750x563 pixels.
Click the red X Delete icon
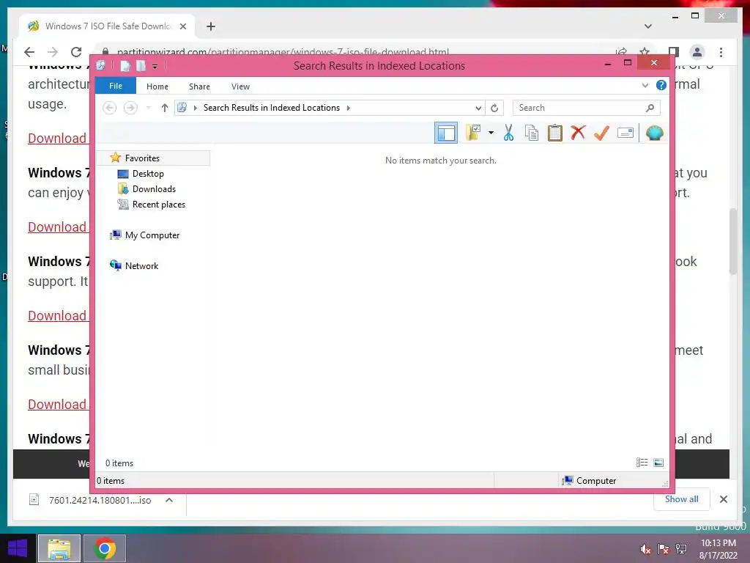pyautogui.click(x=578, y=132)
